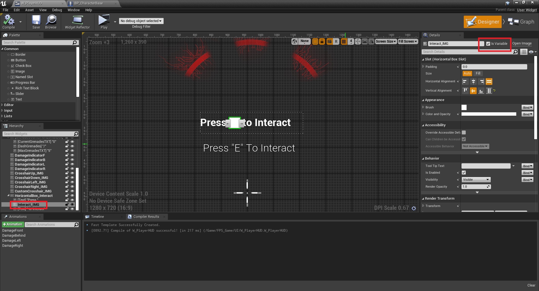This screenshot has height=291, width=539.
Task: Switch to the Timeline tab
Action: point(97,217)
